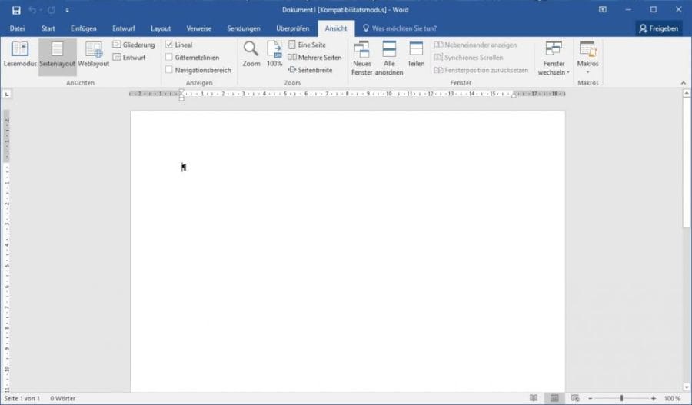The width and height of the screenshot is (692, 405).
Task: Click the zoom in plus button
Action: [654, 398]
